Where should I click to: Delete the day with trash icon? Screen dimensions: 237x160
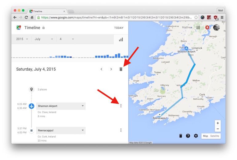pyautogui.click(x=121, y=69)
